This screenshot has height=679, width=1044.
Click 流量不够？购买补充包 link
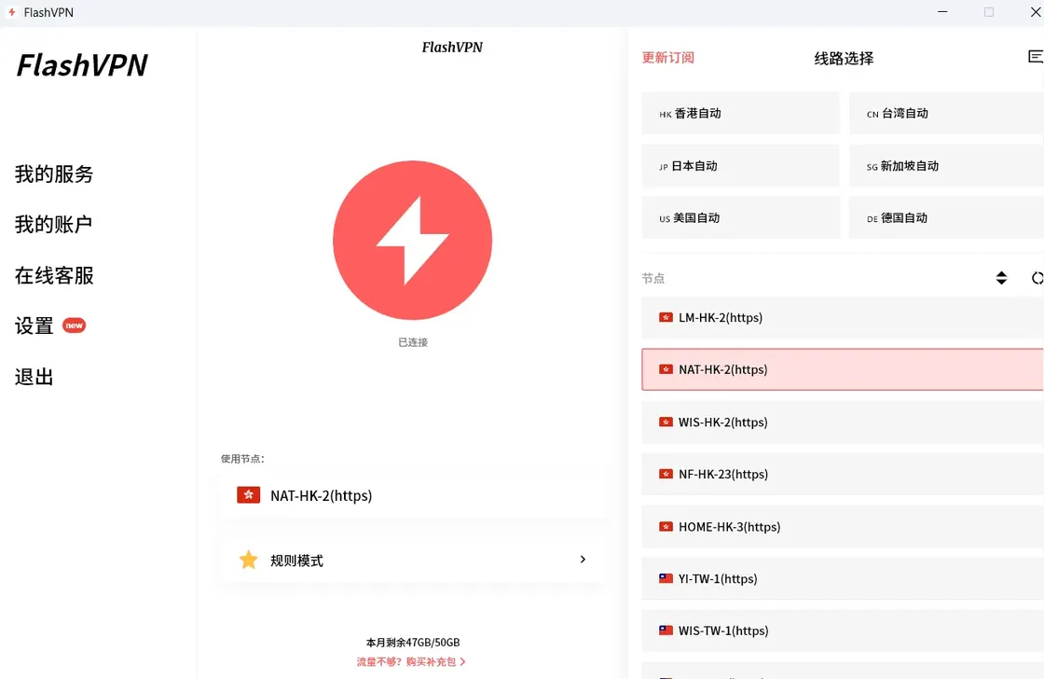pyautogui.click(x=411, y=661)
